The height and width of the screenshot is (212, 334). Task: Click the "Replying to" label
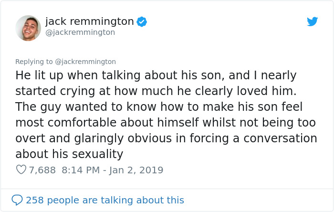pos(34,62)
